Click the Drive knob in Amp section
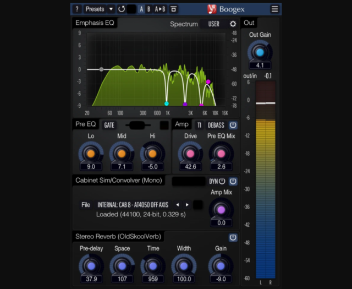Image resolution: width=352 pixels, height=289 pixels. pos(190,154)
